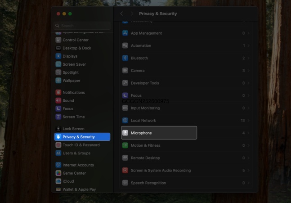Click the Desktop & Dock sidebar icon
The height and width of the screenshot is (203, 291).
pos(58,48)
